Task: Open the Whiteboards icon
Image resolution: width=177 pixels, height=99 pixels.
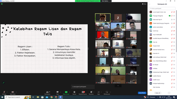Action: 107,92
